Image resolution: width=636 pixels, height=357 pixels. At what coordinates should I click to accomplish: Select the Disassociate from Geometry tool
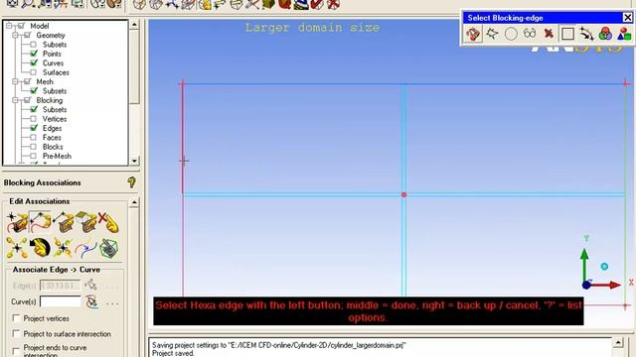(x=108, y=222)
